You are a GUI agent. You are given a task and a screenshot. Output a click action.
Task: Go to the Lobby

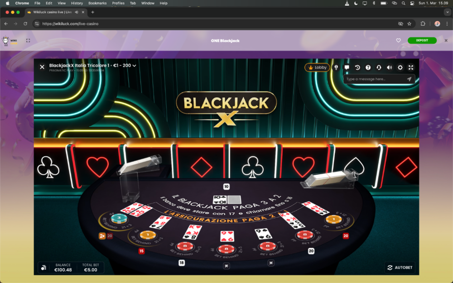coord(317,67)
